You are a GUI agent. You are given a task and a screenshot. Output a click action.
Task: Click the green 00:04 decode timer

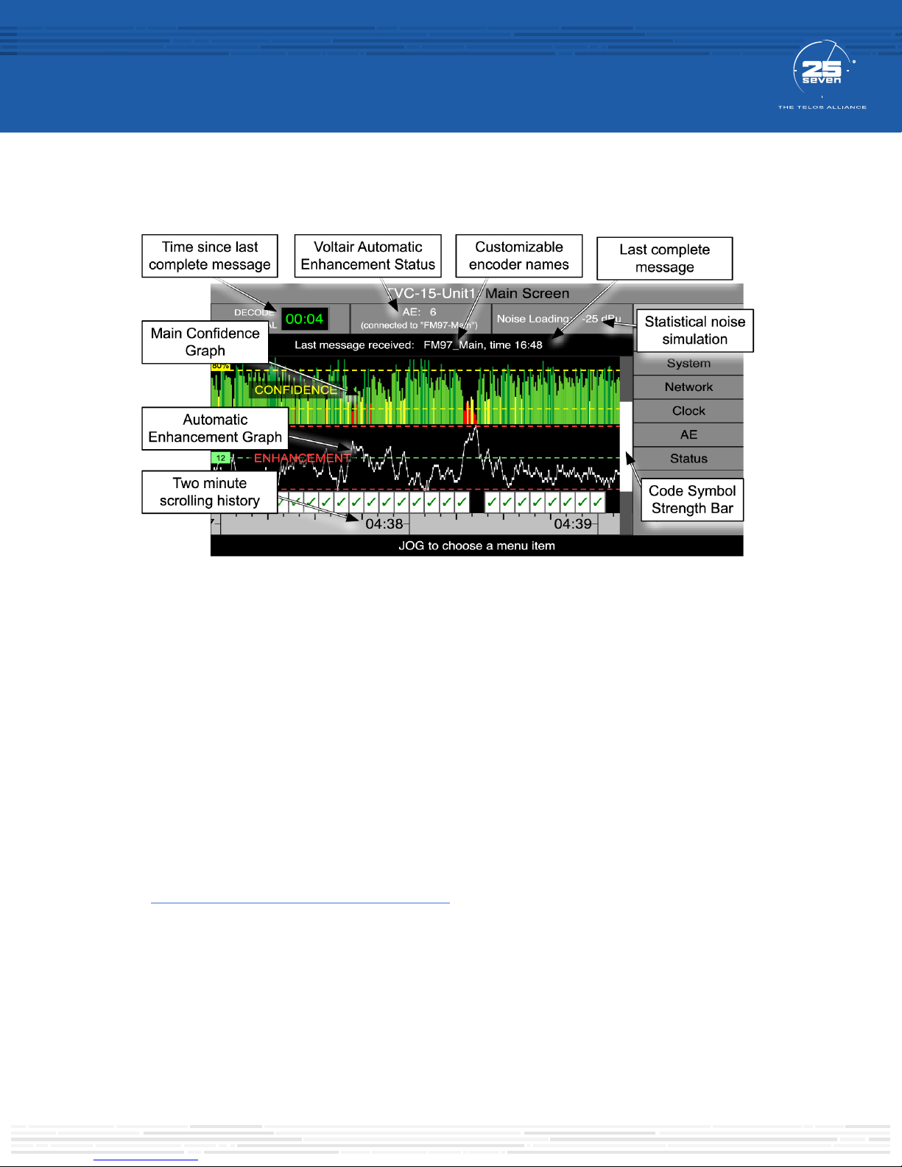tap(305, 319)
